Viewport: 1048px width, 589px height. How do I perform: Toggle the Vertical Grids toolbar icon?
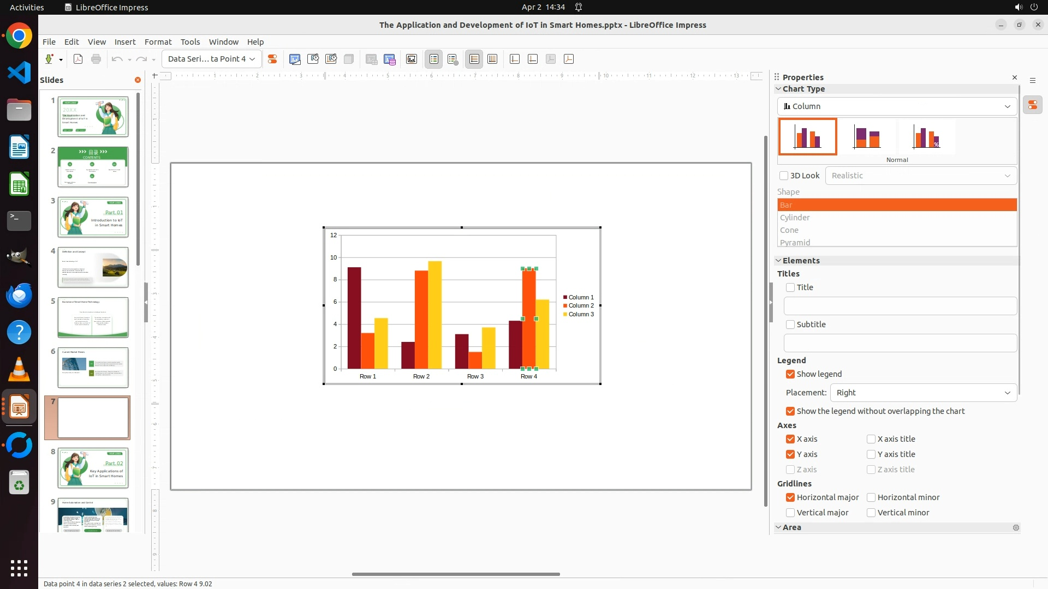[x=492, y=59]
